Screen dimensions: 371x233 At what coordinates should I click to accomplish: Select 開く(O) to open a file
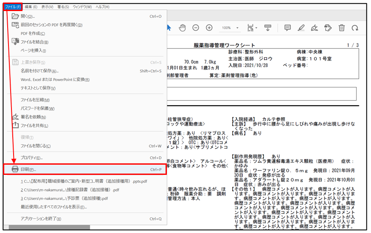[28, 16]
